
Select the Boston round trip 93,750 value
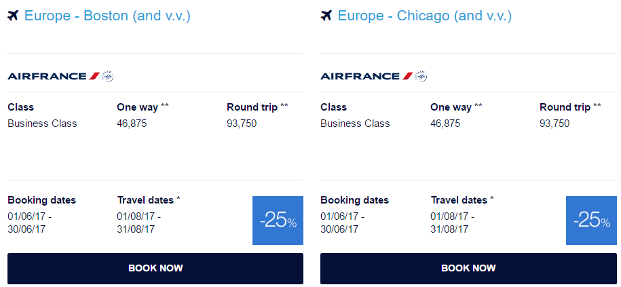coord(242,123)
